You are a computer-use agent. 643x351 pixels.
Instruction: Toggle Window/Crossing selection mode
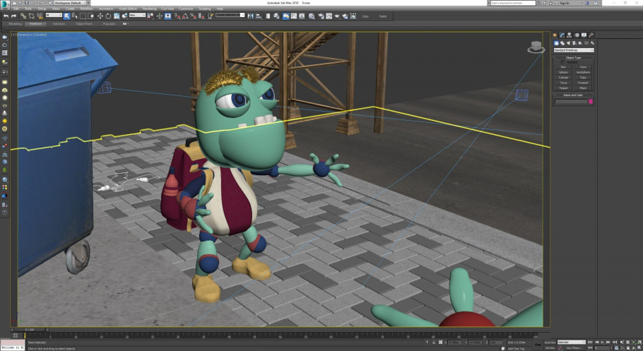coord(90,16)
